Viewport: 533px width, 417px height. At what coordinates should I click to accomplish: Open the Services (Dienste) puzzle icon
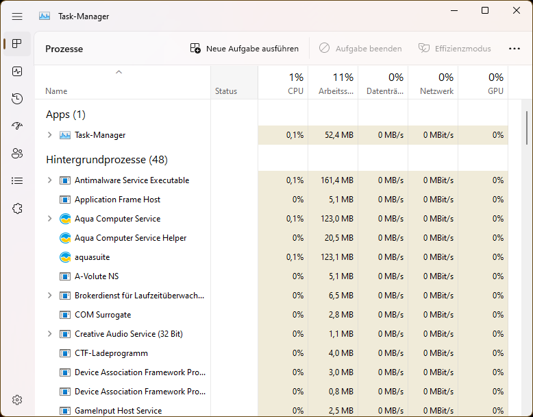[x=17, y=208]
